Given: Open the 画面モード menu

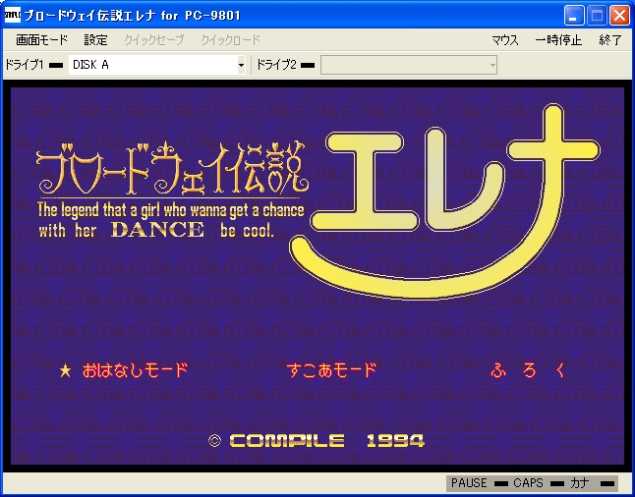Looking at the screenshot, I should (x=41, y=40).
